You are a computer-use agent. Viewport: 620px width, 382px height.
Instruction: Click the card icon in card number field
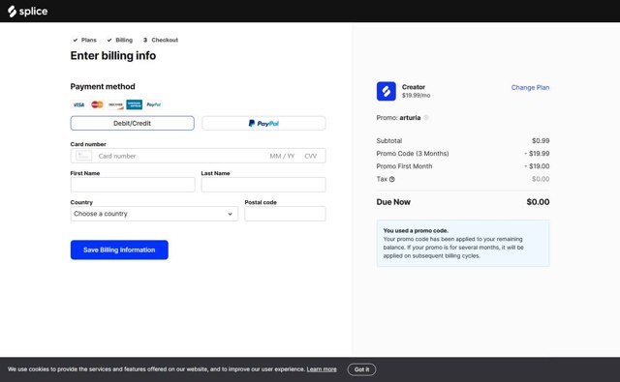pos(84,156)
